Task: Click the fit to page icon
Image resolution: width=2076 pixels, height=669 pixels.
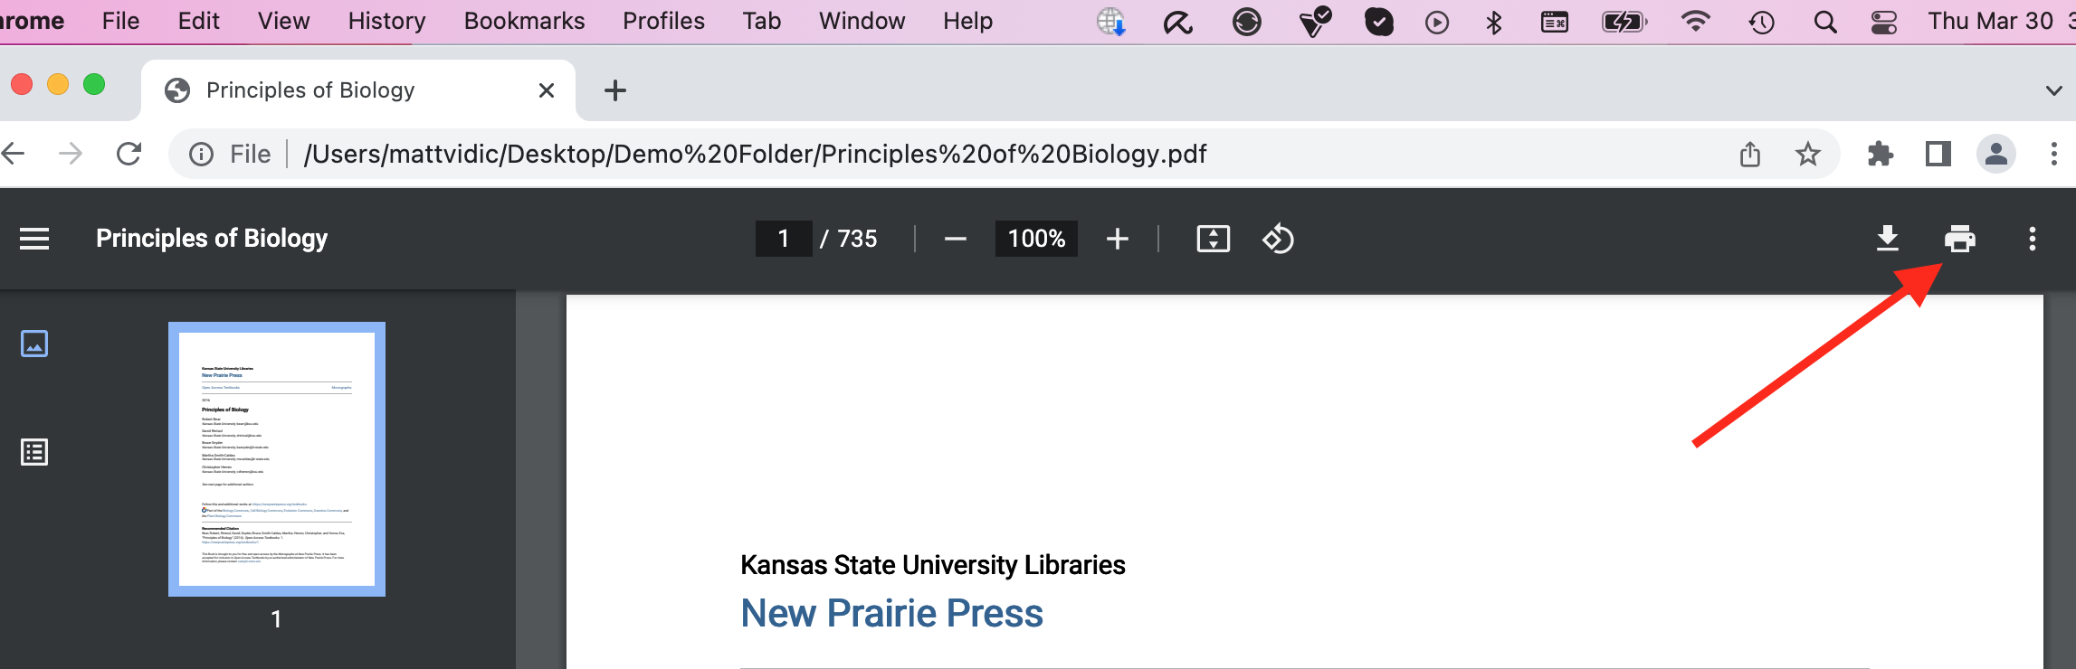Action: tap(1213, 239)
